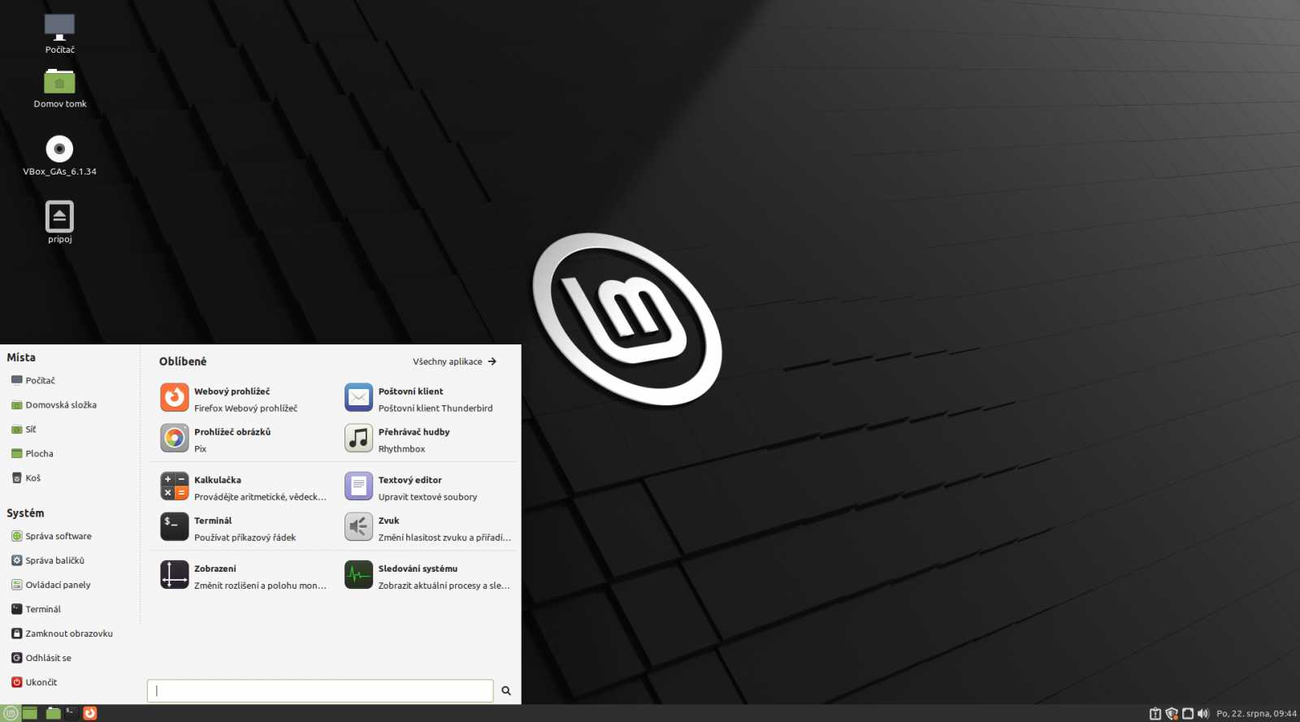1300x722 pixels.
Task: Open update manager shield tray icon
Action: pos(1172,714)
